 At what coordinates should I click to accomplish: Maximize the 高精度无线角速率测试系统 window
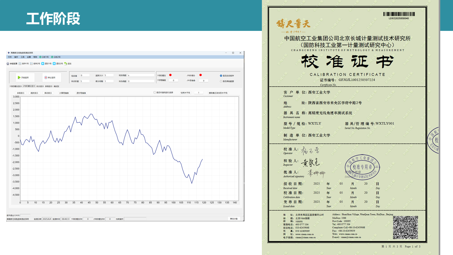(x=233, y=53)
